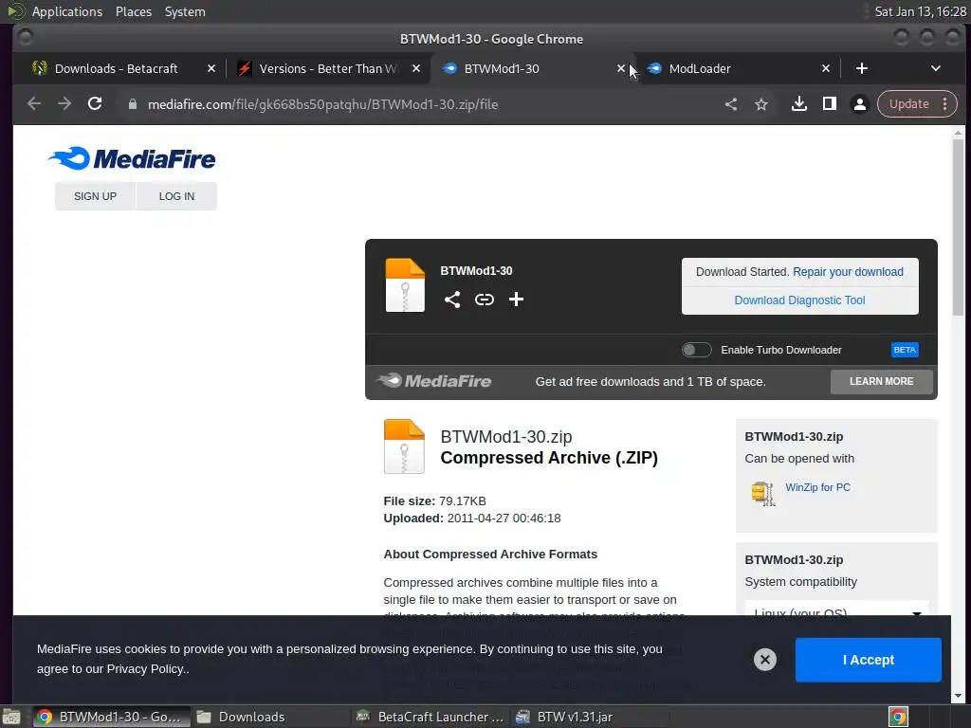
Task: Close the Downloads - Betacraft tab
Action: point(211,68)
